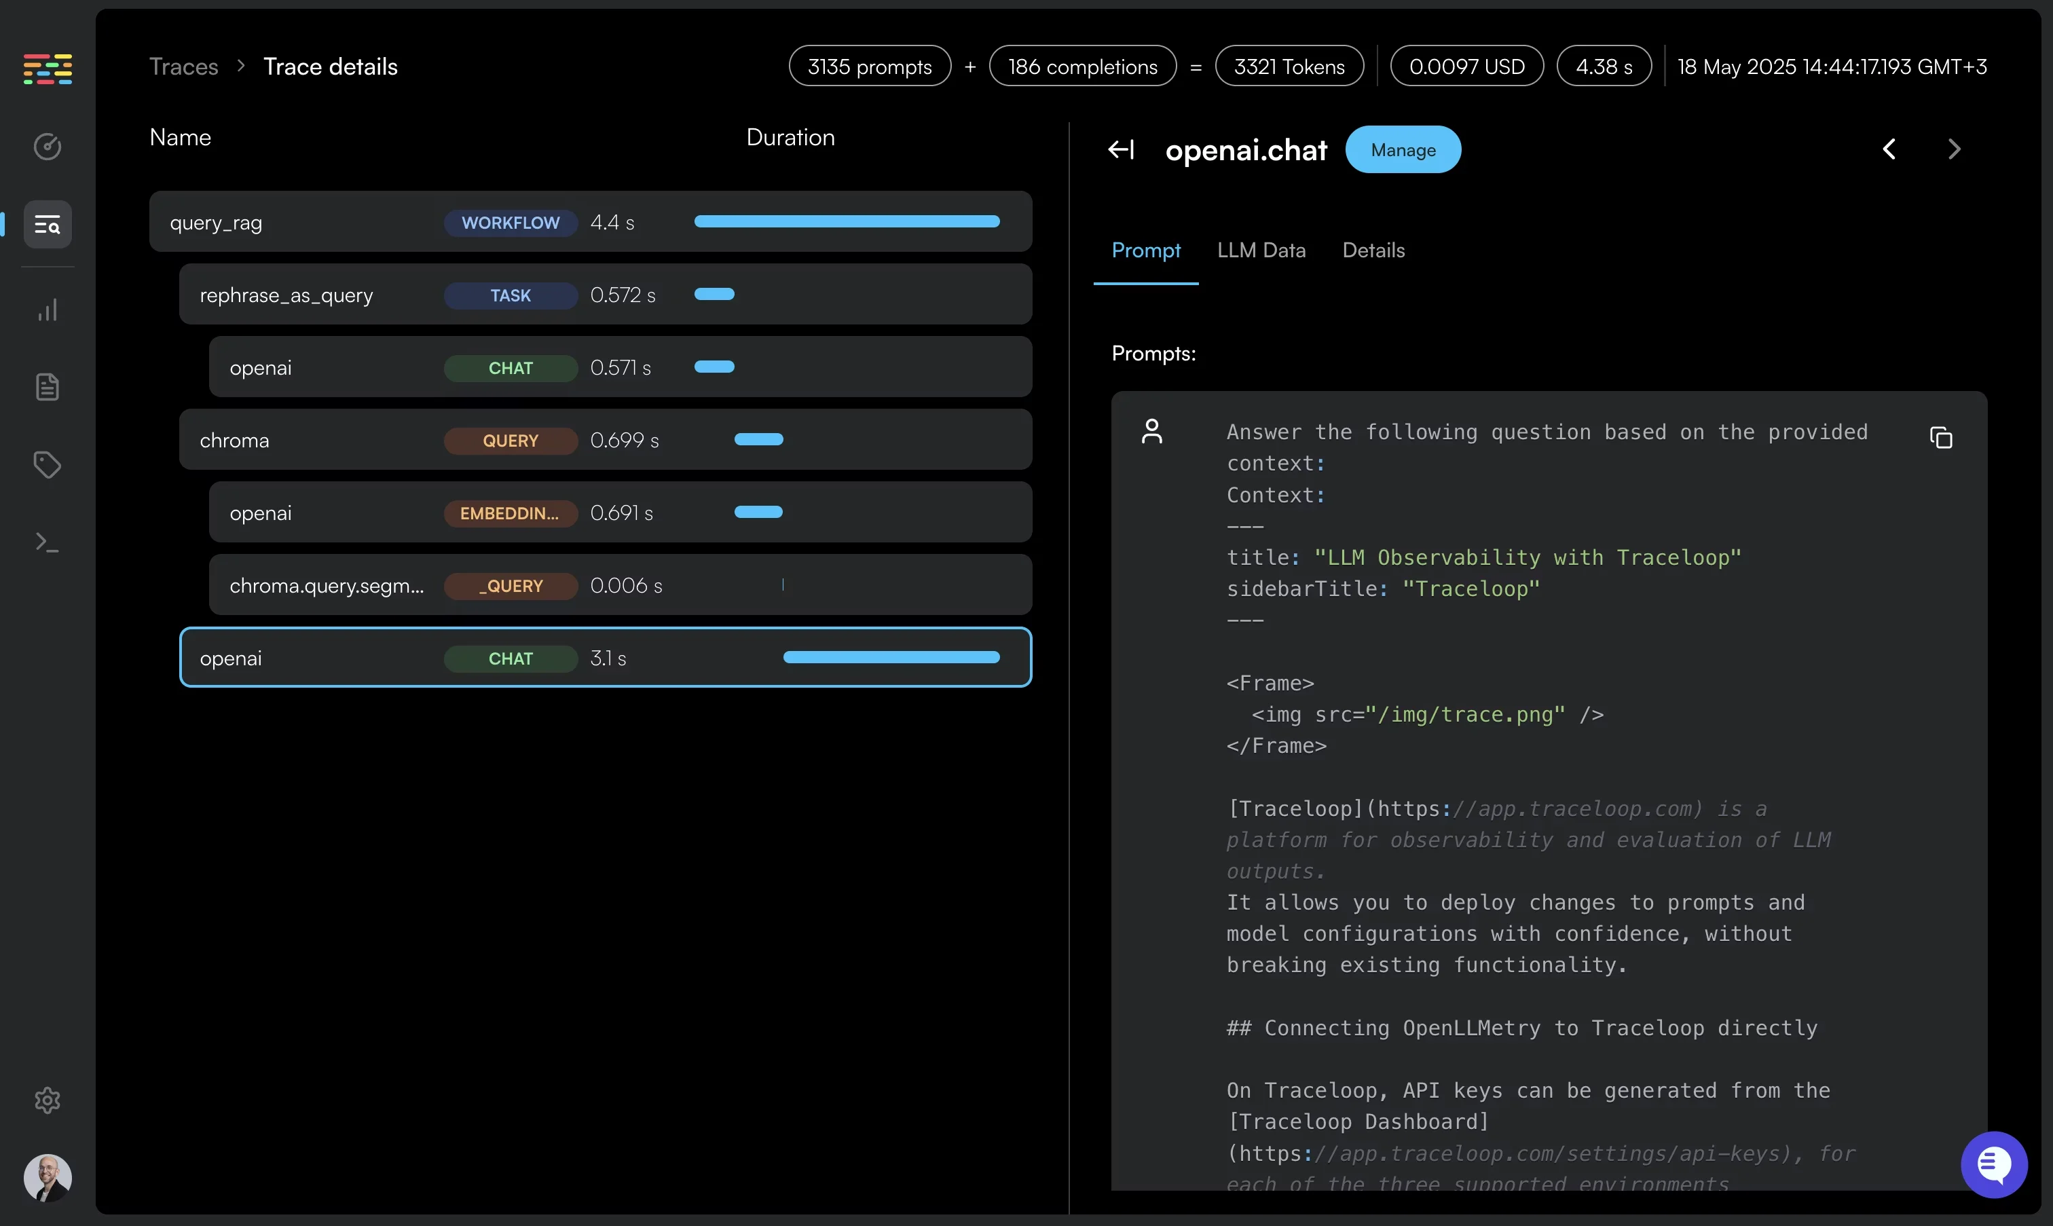Expand the query_rag workflow row
The height and width of the screenshot is (1226, 2053).
pyautogui.click(x=216, y=221)
